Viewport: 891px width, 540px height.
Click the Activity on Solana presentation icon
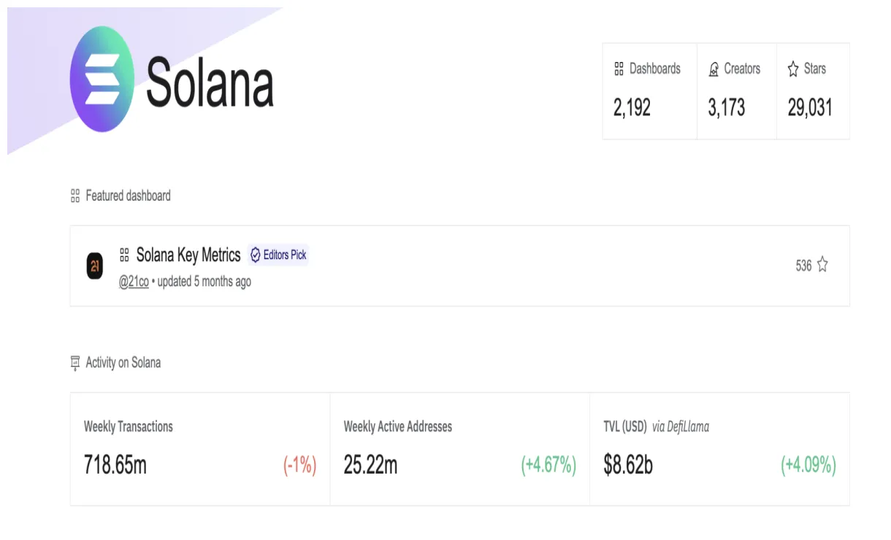74,362
